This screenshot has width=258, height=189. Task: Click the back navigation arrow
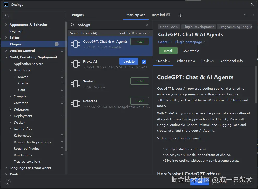click(246, 15)
